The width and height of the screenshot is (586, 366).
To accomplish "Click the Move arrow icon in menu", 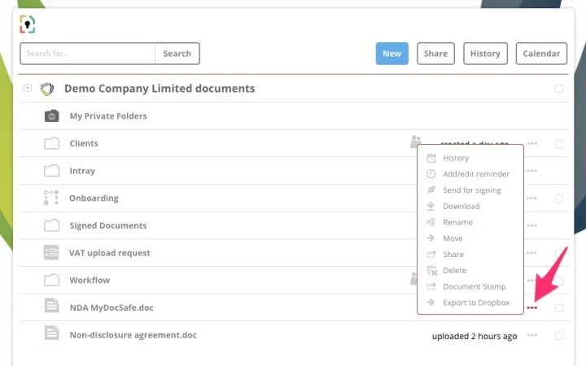I will 431,238.
